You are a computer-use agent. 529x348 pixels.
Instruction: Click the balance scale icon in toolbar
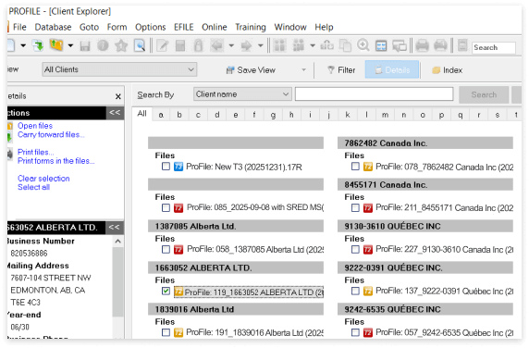pos(326,45)
